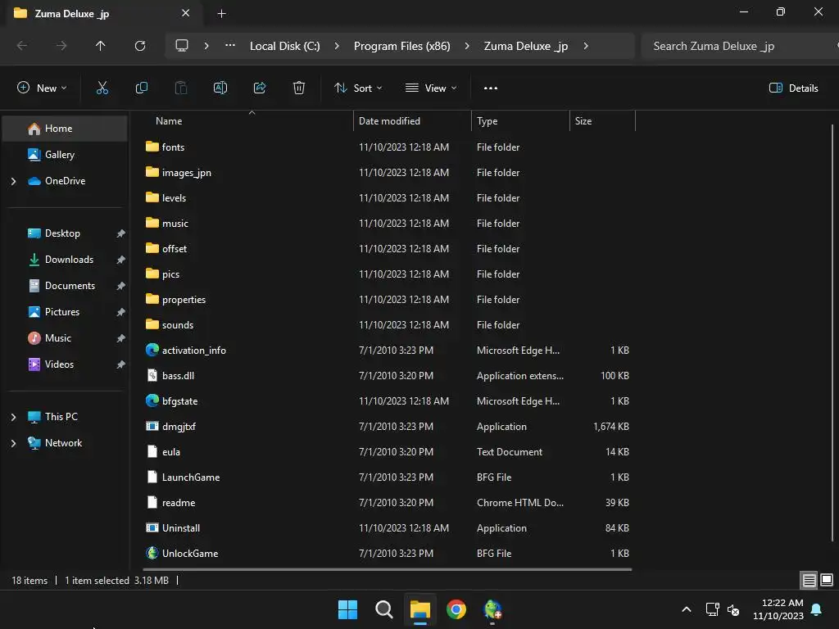Switch to details list view icon
839x629 pixels.
click(809, 580)
